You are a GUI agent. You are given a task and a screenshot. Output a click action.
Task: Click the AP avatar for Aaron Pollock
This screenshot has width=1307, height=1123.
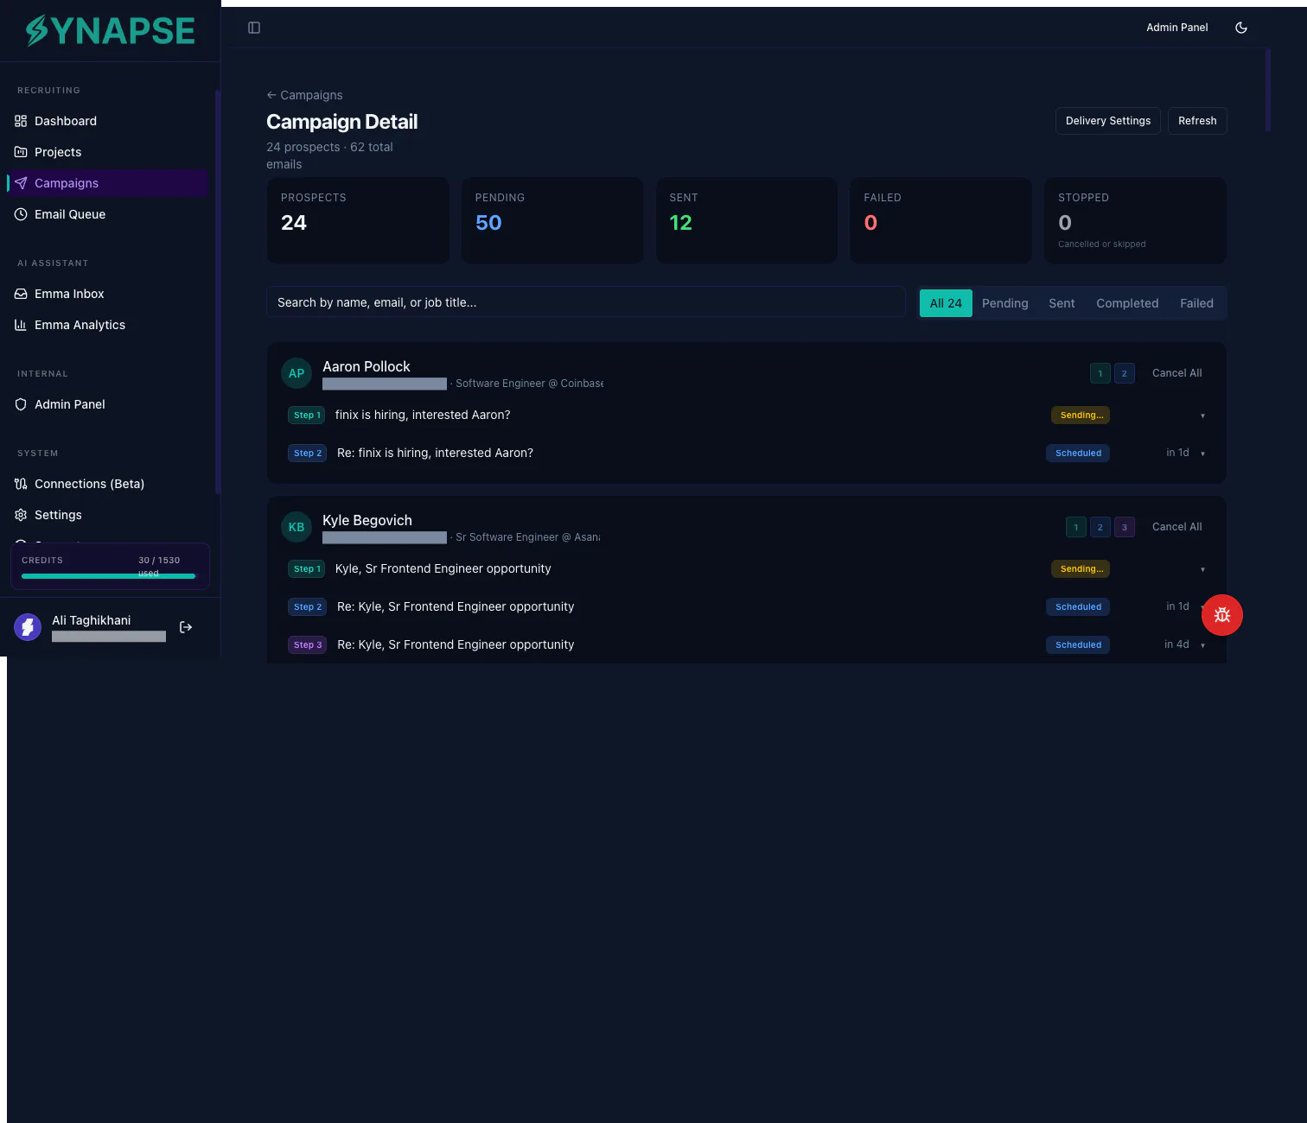click(296, 373)
